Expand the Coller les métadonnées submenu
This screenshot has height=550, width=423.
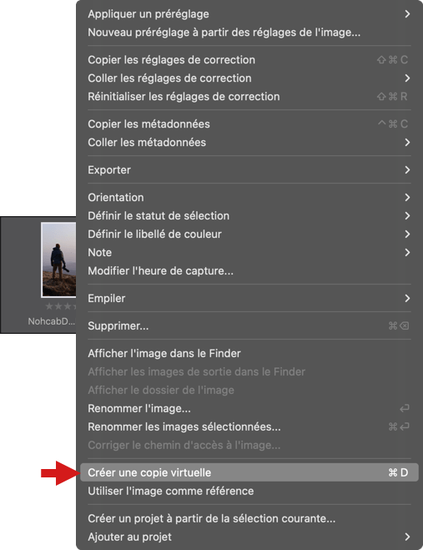pos(249,142)
